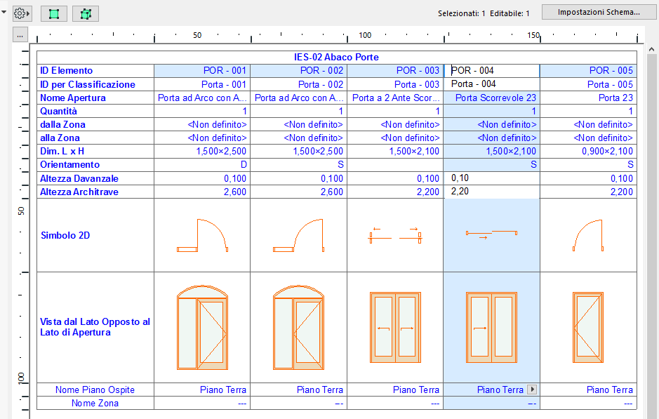Viewport: 659px width, 419px height.
Task: Select the Porta a 2 Ante Scor... cell
Action: 395,98
